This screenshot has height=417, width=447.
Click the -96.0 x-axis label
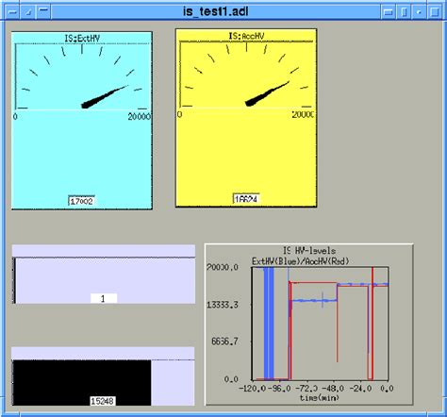280,389
